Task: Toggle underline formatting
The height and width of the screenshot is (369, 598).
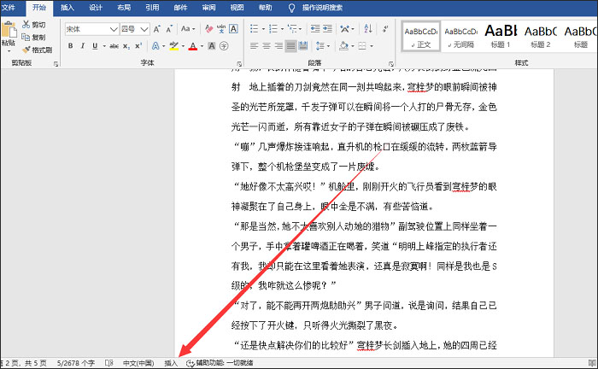Action: pos(97,45)
